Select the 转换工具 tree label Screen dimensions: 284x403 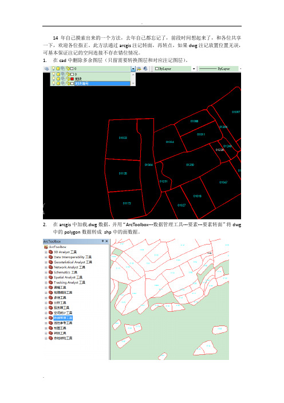click(x=60, y=333)
